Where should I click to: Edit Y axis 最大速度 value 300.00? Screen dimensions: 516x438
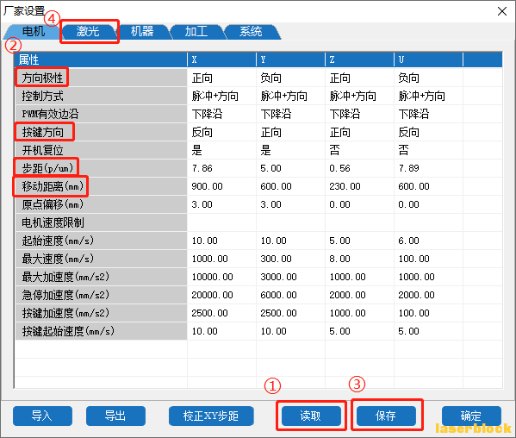tap(290, 259)
